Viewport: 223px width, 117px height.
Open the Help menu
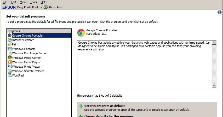click(43, 2)
